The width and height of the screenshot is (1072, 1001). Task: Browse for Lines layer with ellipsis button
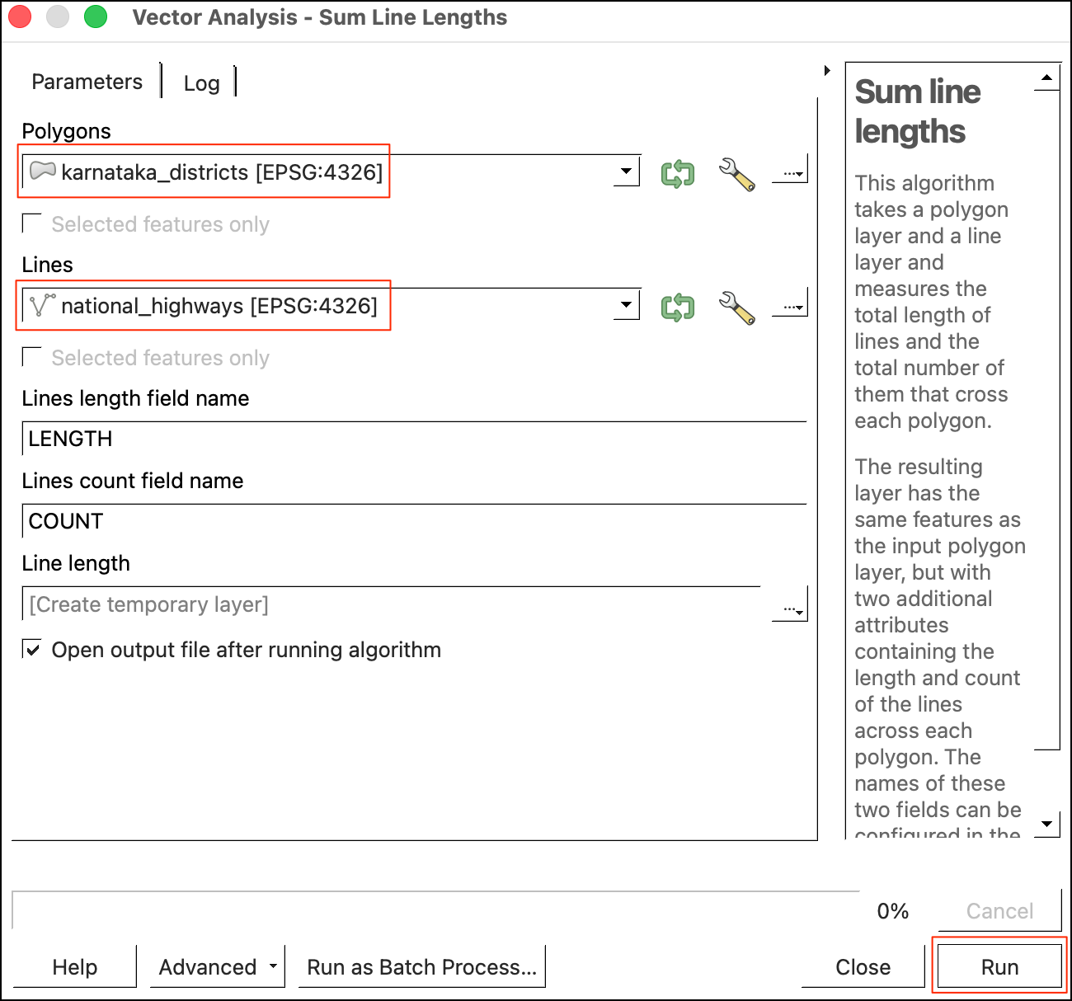pyautogui.click(x=791, y=306)
